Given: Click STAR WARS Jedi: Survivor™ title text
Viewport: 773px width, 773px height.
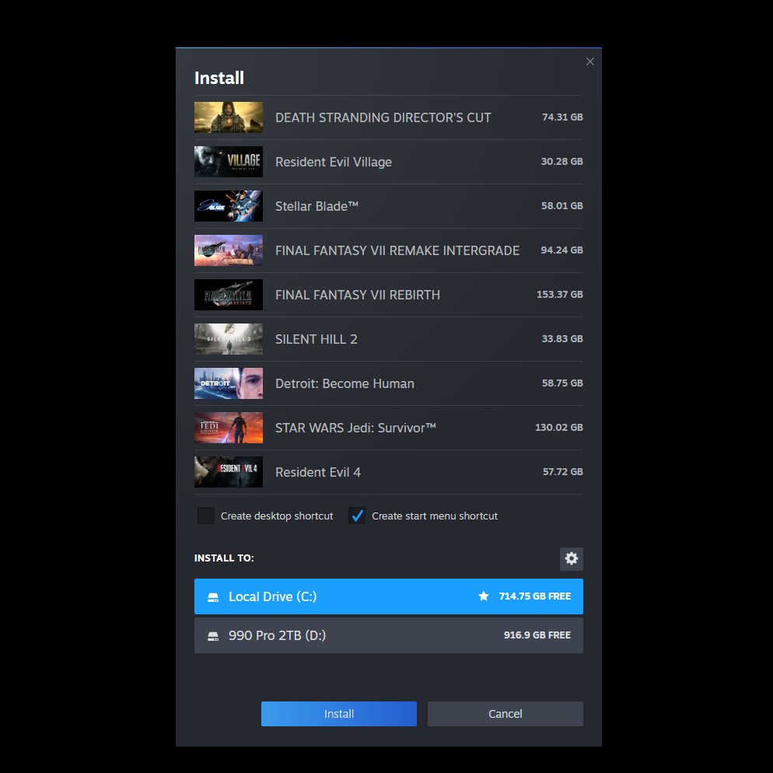Looking at the screenshot, I should coord(355,428).
